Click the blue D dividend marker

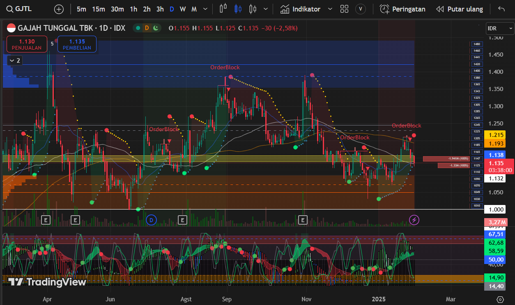152,220
